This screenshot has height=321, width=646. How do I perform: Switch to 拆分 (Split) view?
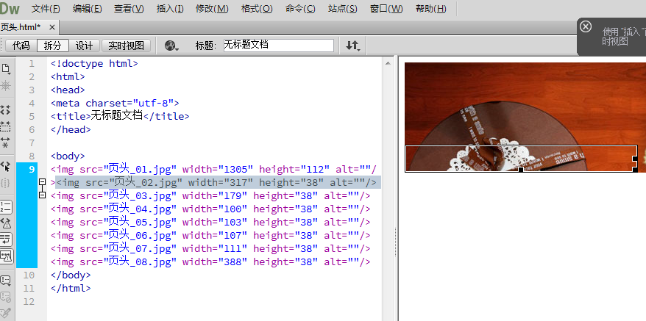coord(52,46)
